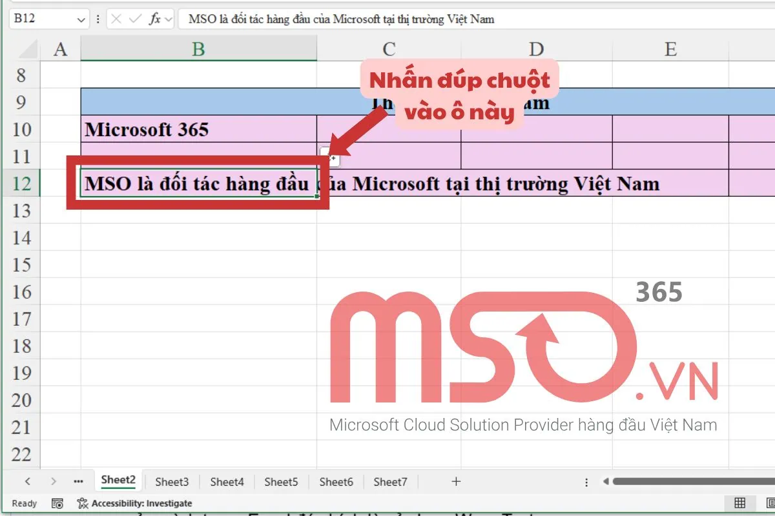Image resolution: width=775 pixels, height=516 pixels.
Task: Select row 12 header
Action: pyautogui.click(x=22, y=184)
